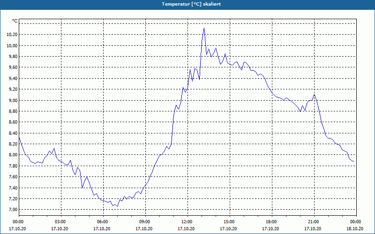
Task: Click the 12:00 time label
Action: pyautogui.click(x=187, y=222)
